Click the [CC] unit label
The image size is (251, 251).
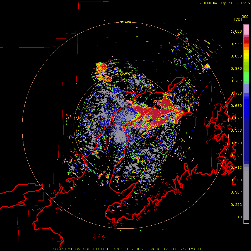click(x=238, y=19)
